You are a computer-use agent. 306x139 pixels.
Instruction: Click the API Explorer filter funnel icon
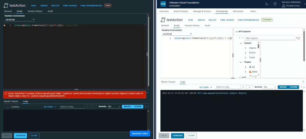tap(296, 38)
